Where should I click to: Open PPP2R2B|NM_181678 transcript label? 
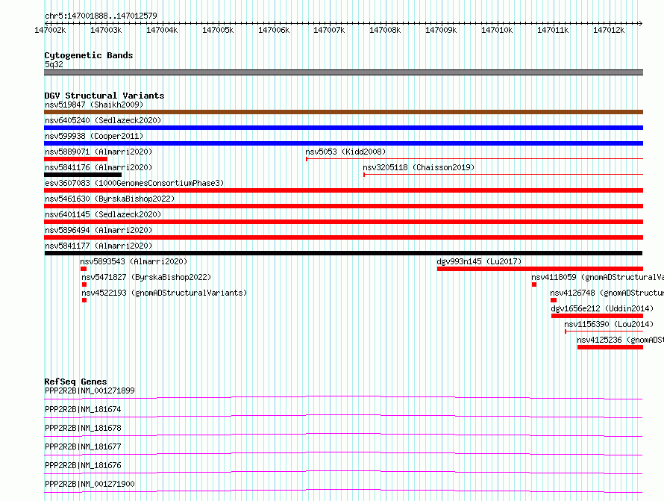(x=83, y=428)
